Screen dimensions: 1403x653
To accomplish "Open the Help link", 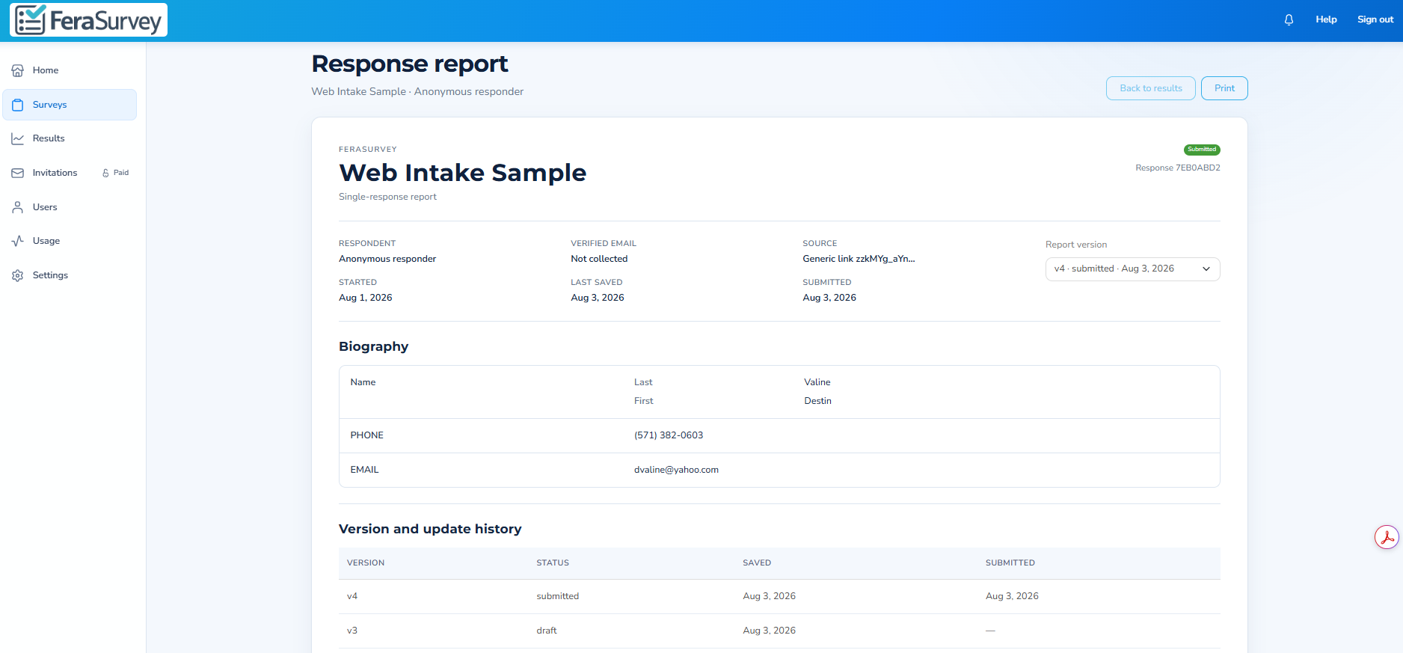I will tap(1326, 19).
